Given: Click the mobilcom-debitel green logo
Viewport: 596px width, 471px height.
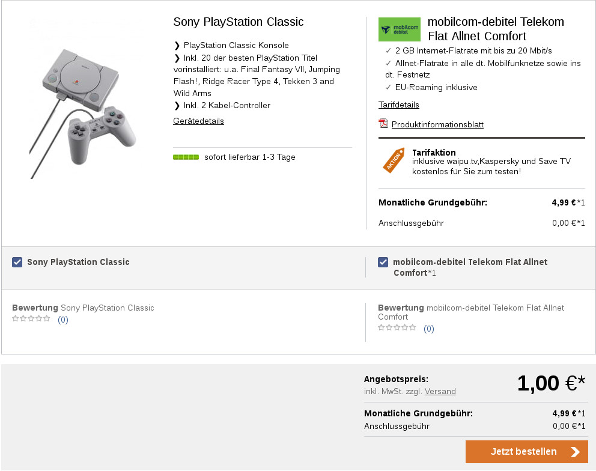Looking at the screenshot, I should (x=399, y=29).
